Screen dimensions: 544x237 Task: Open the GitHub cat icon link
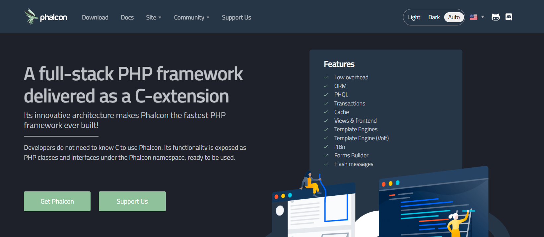tap(496, 17)
